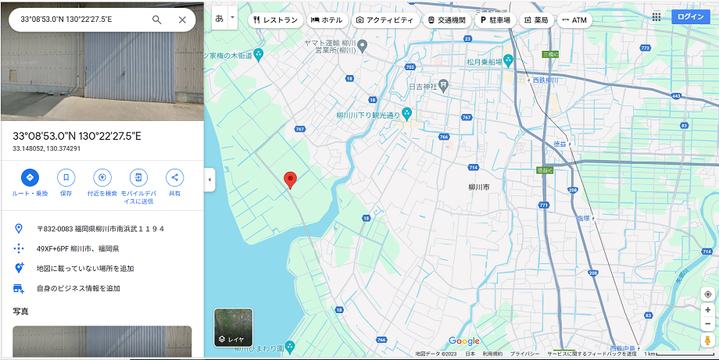
Task: Collapse the side panel arrow
Action: click(209, 180)
